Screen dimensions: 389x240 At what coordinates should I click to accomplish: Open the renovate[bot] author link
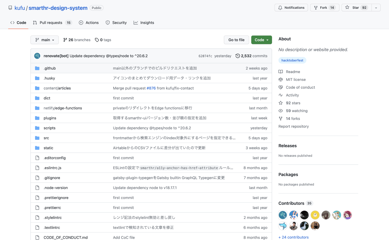(x=56, y=56)
